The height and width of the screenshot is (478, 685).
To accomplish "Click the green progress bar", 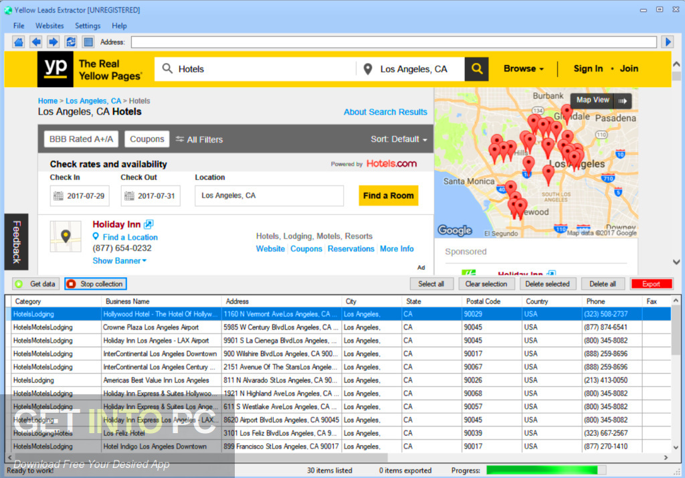I will coord(546,470).
